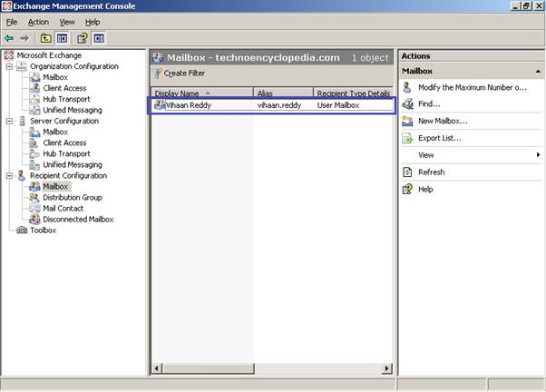Click Find... action

coord(429,103)
